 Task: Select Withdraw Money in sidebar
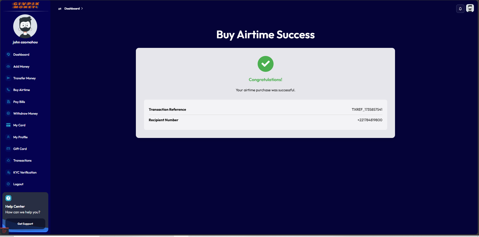point(25,113)
